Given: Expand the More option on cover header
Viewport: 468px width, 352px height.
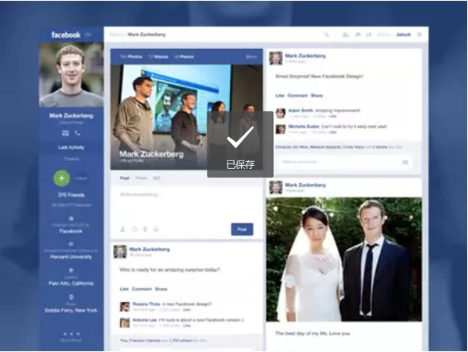Looking at the screenshot, I should (251, 57).
